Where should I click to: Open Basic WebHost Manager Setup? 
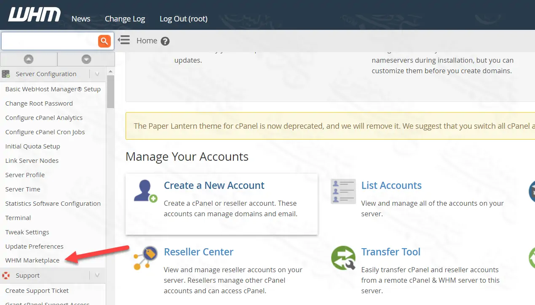click(x=53, y=89)
